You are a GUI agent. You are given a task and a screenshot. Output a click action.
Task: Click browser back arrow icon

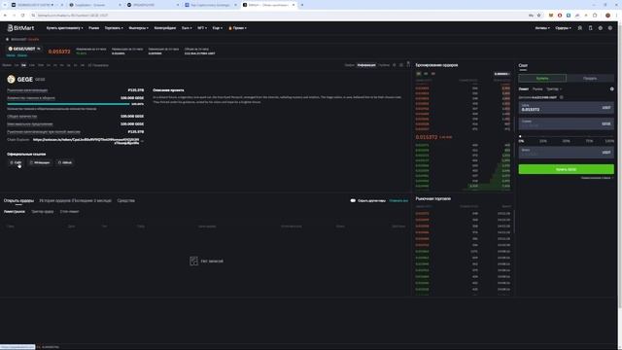(5, 16)
